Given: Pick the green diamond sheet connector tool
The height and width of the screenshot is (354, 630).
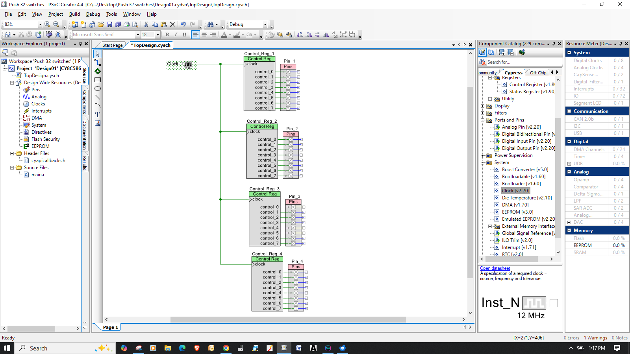Looking at the screenshot, I should pyautogui.click(x=98, y=71).
